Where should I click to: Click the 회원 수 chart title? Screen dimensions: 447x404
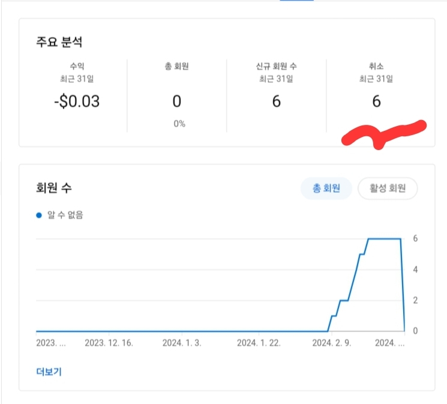pyautogui.click(x=55, y=188)
